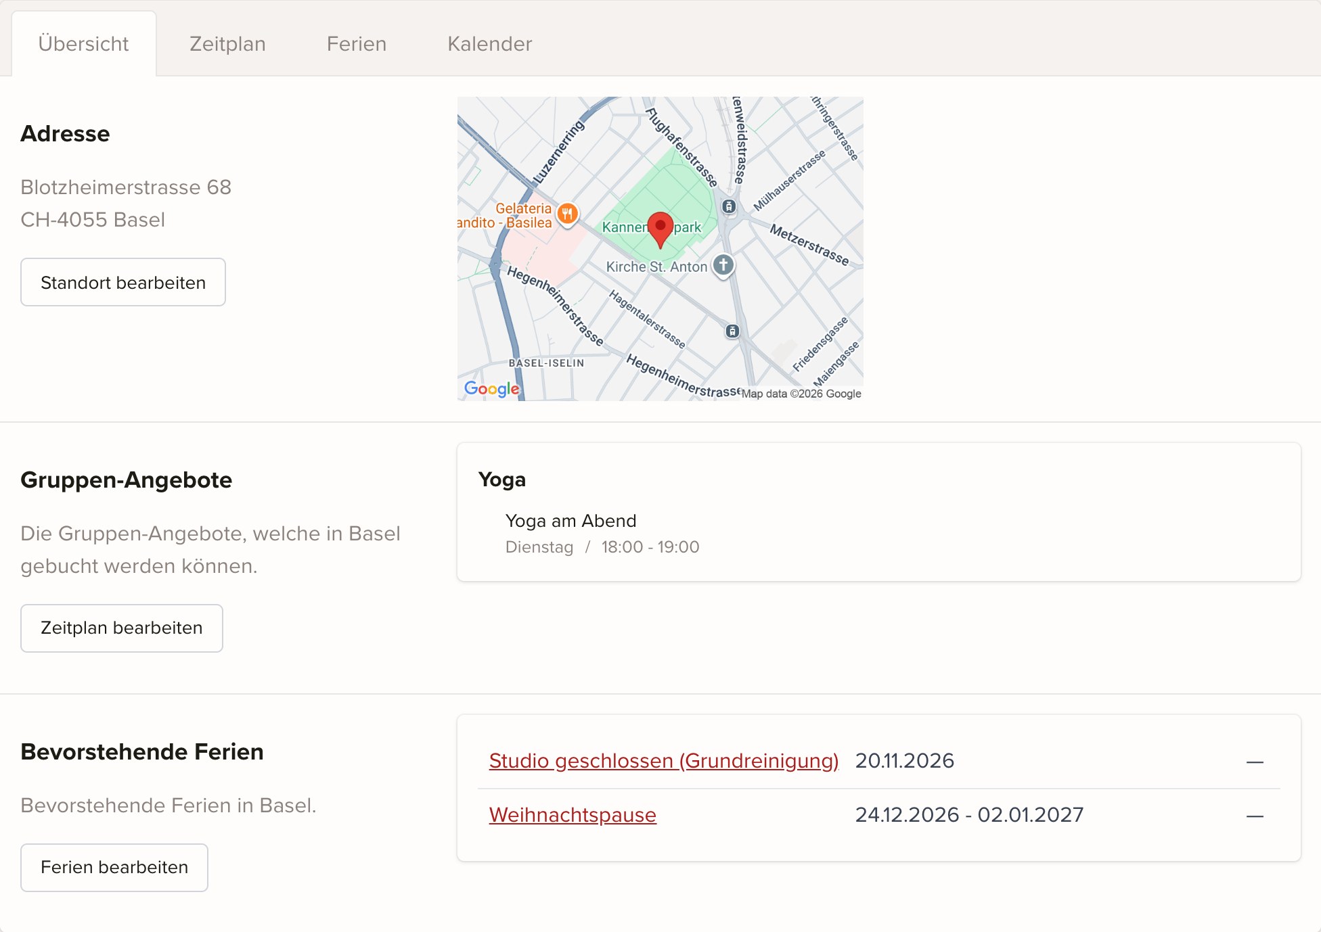
Task: Click the dash icon in Studio geschlossen row
Action: (1255, 762)
